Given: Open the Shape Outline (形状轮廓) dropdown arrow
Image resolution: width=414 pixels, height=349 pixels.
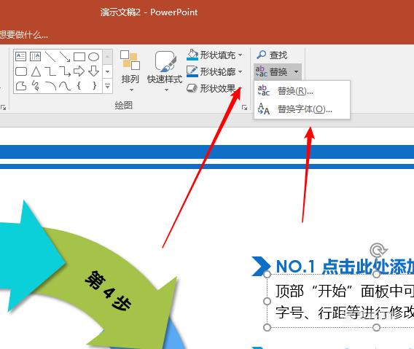Looking at the screenshot, I should 240,71.
